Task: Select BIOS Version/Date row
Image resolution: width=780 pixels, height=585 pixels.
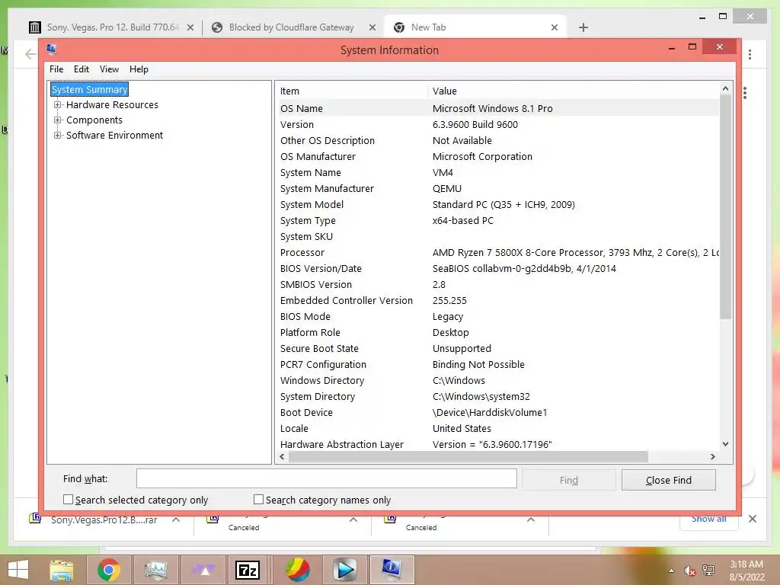Action: pyautogui.click(x=497, y=269)
